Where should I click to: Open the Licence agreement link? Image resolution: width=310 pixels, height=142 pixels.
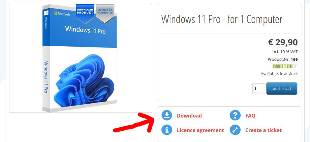pos(200,130)
